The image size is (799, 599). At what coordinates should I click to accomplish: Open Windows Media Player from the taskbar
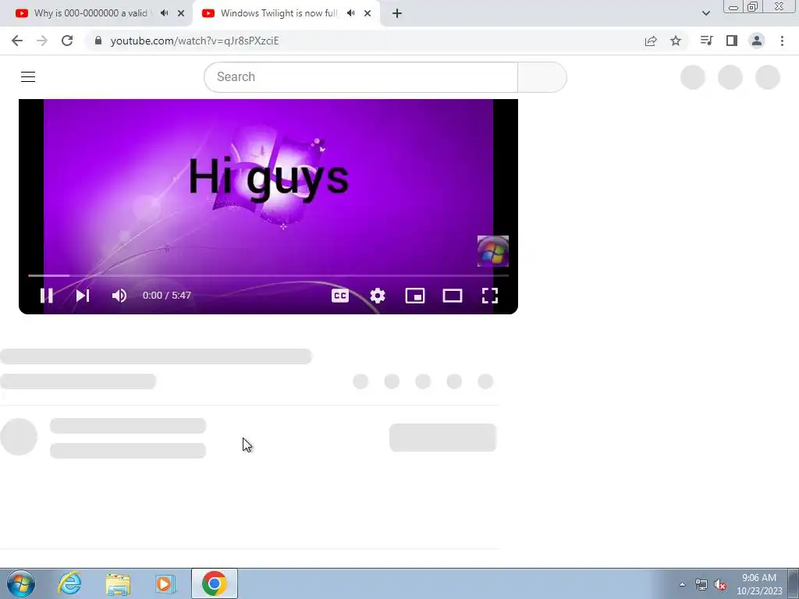coord(165,583)
